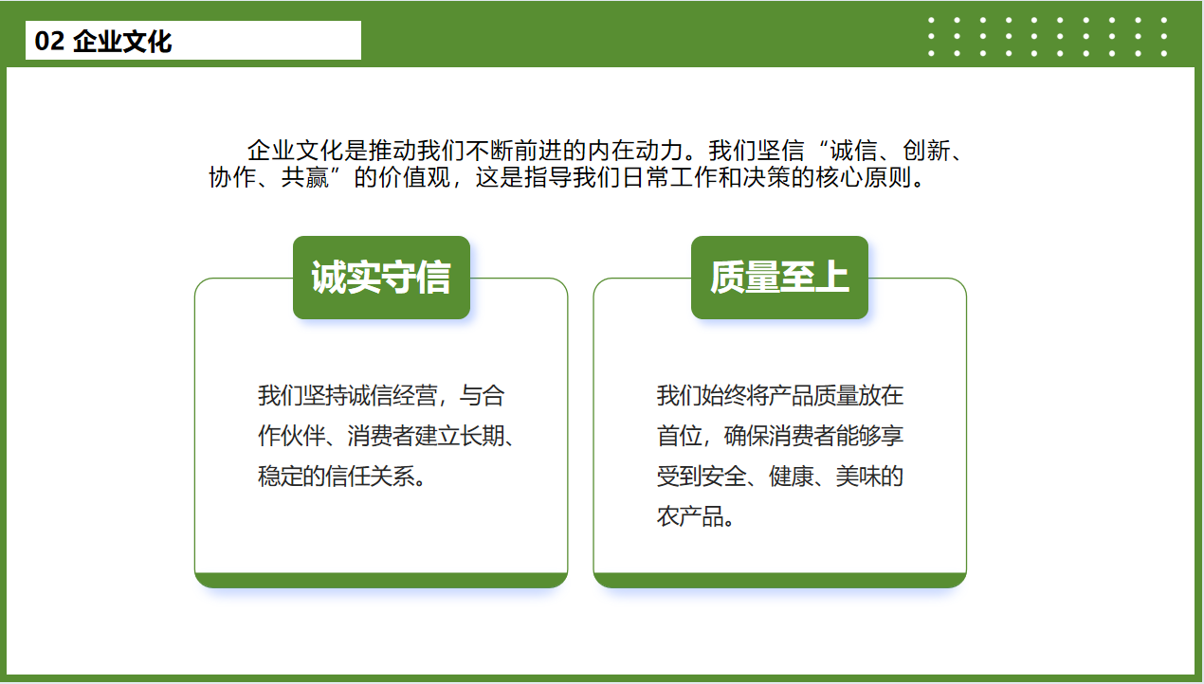Select the body text beginning "我们坚持诚信经营"
This screenshot has height=684, width=1204.
coord(386,436)
